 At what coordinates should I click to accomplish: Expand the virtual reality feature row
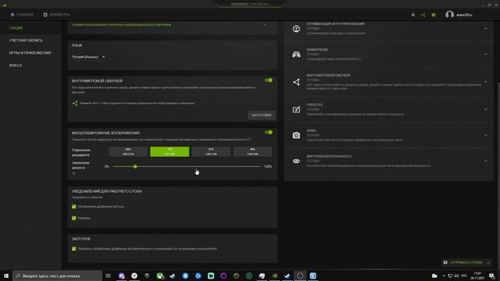[485, 162]
